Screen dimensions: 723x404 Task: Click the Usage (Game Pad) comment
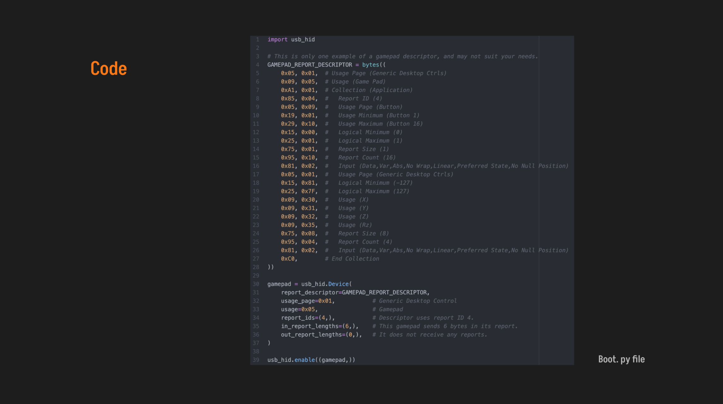point(358,82)
